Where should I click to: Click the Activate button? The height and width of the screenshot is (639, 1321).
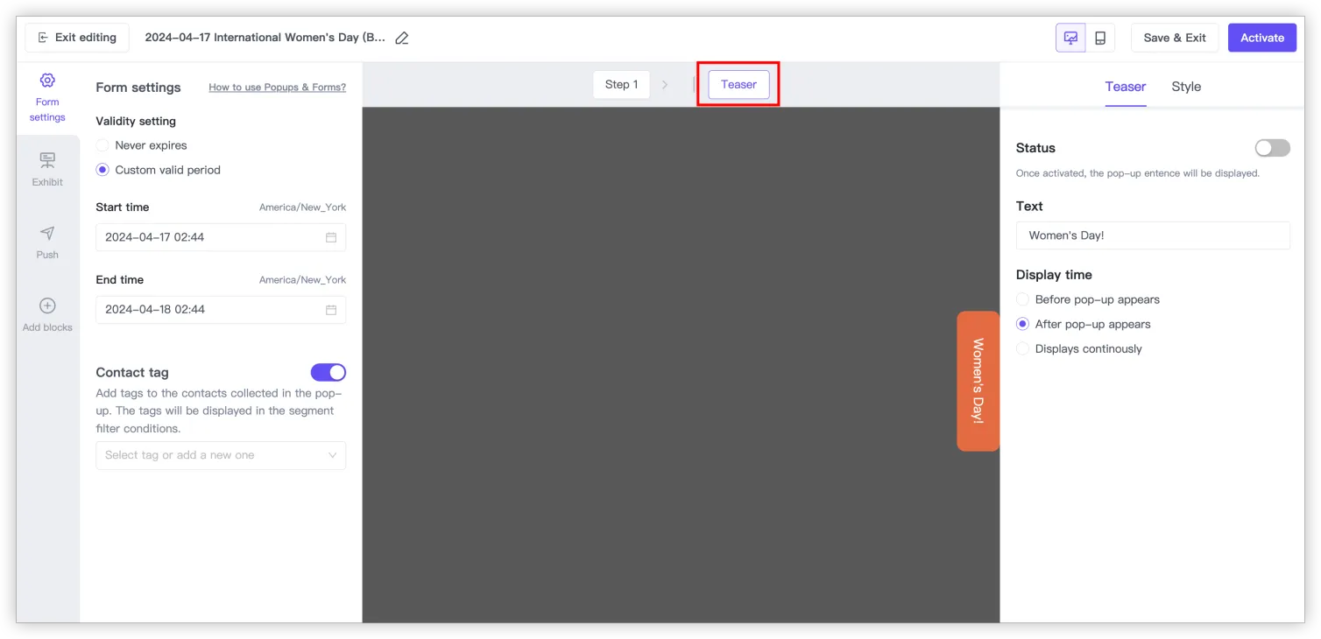1261,38
